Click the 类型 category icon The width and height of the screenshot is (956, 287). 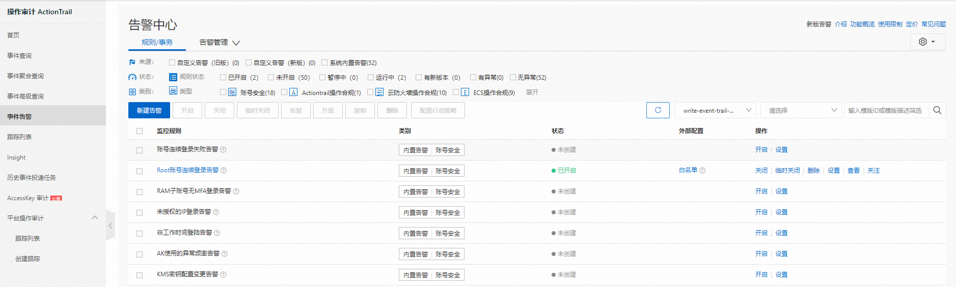173,91
